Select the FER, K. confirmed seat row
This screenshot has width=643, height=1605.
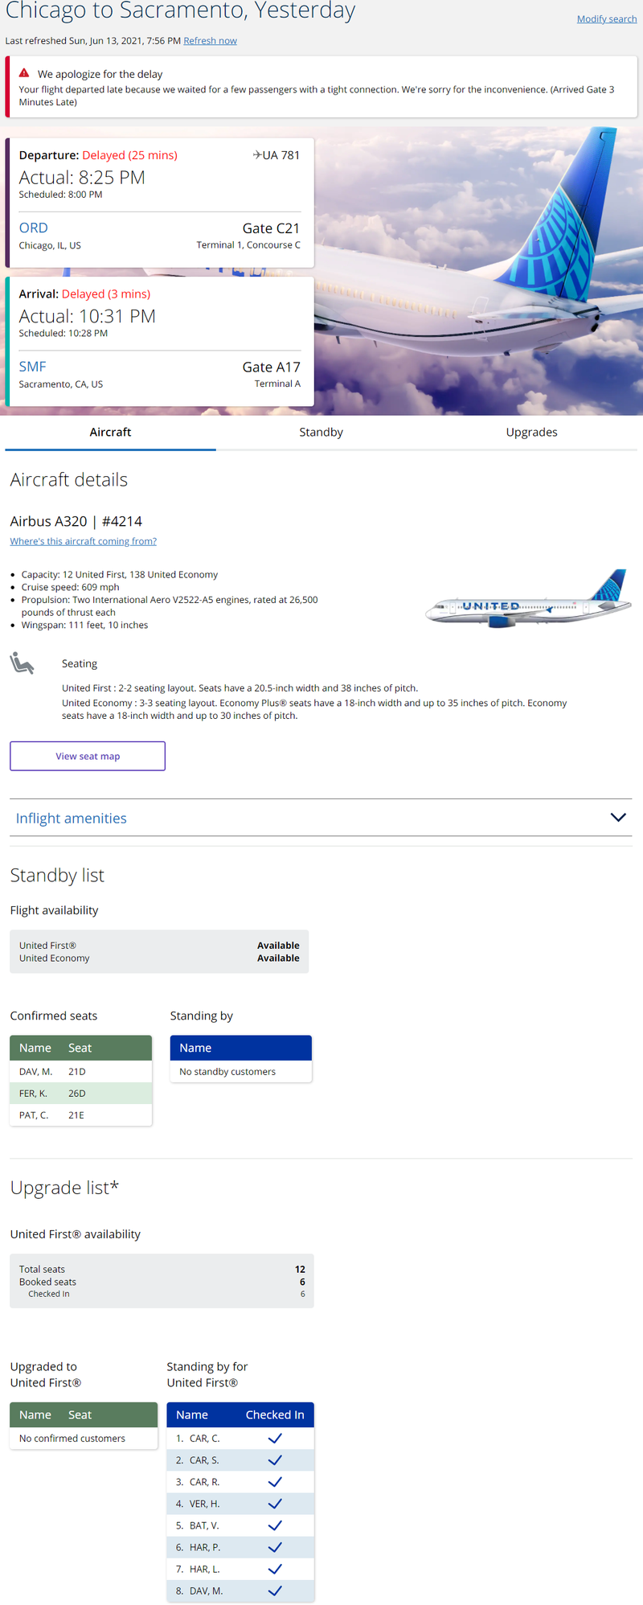(x=80, y=1094)
